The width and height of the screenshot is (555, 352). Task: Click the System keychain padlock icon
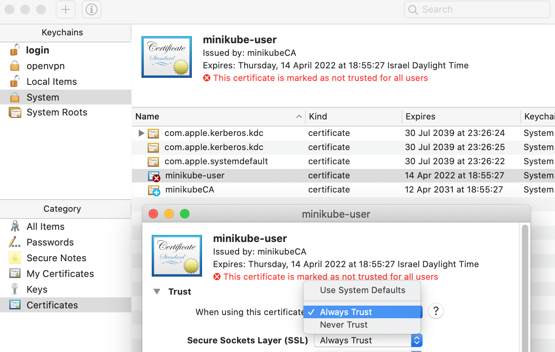pos(15,97)
